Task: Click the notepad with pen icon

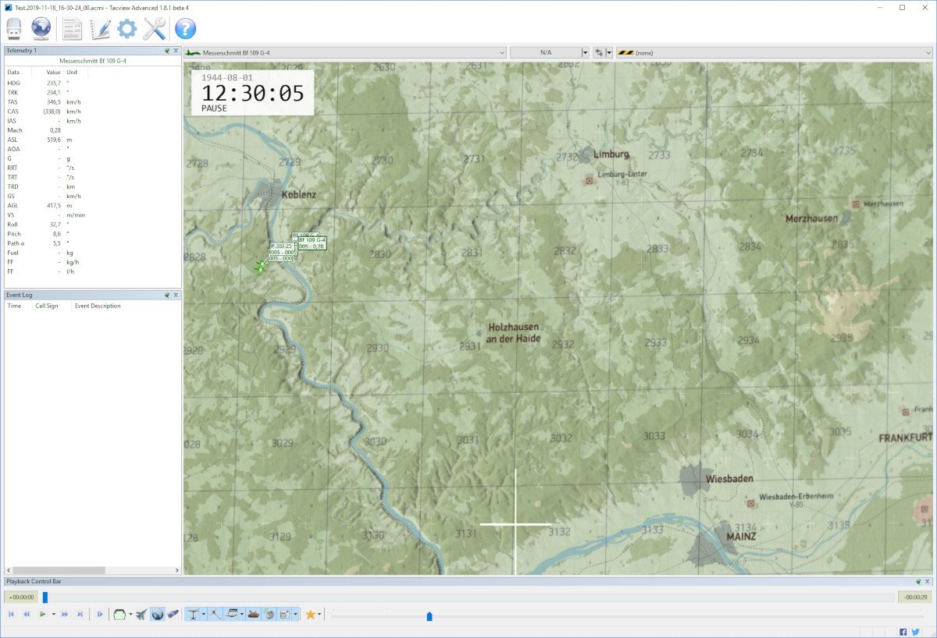Action: (x=100, y=29)
